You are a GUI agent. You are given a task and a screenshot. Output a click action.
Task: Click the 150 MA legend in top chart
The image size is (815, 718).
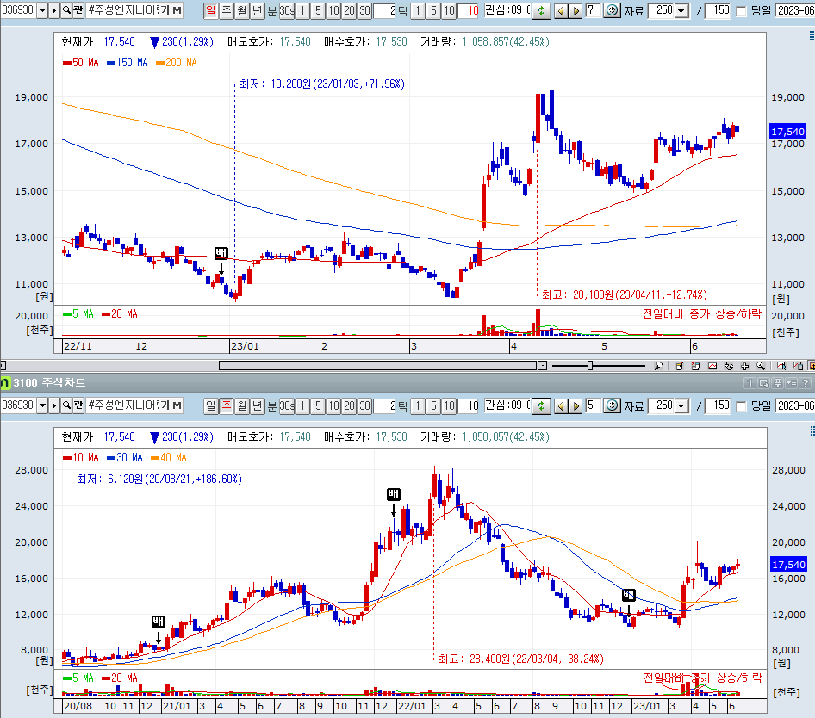click(x=128, y=62)
